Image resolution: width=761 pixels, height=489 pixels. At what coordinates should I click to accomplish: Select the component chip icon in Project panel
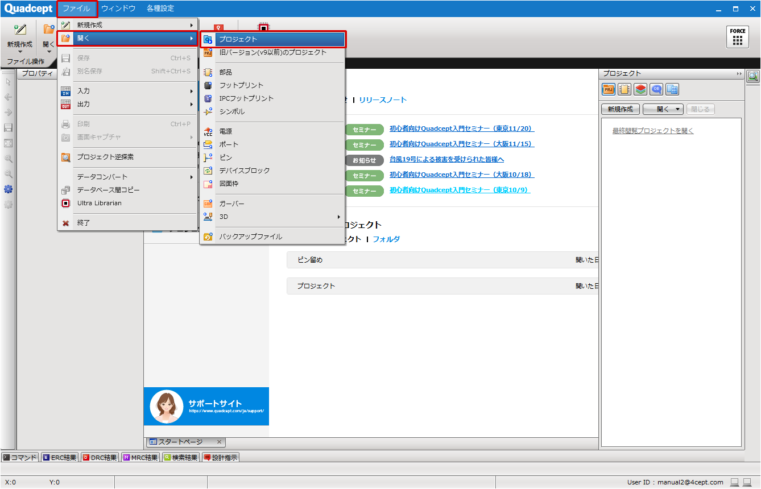click(624, 89)
